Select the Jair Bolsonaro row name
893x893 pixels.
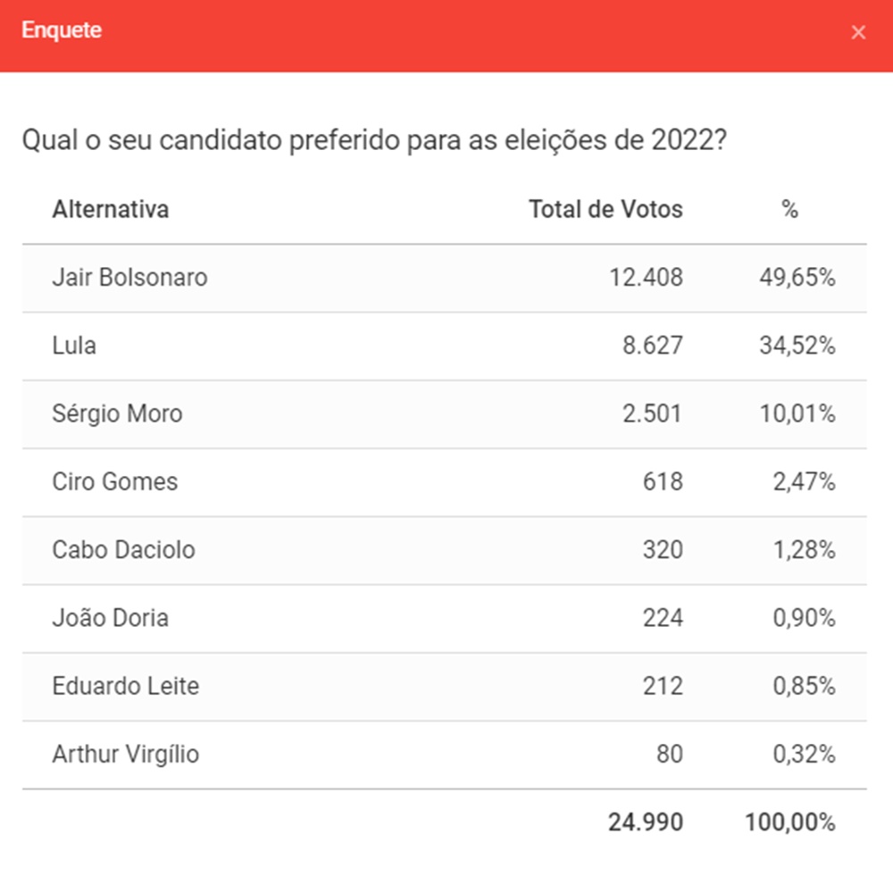[129, 278]
